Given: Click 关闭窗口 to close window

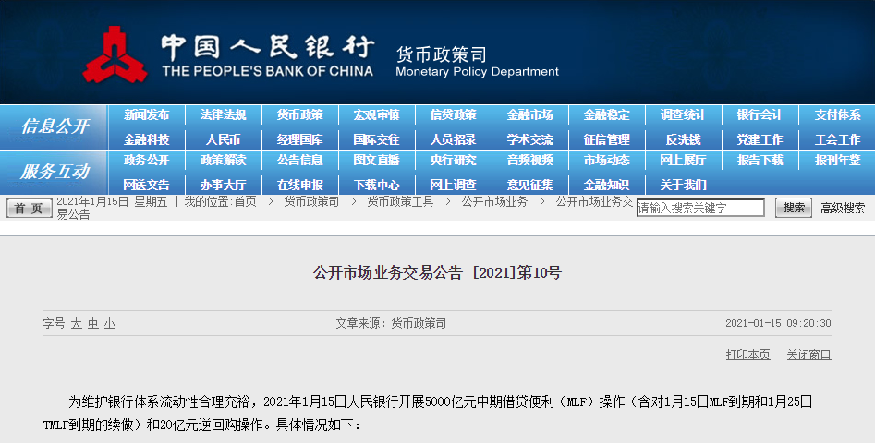Looking at the screenshot, I should [x=808, y=354].
